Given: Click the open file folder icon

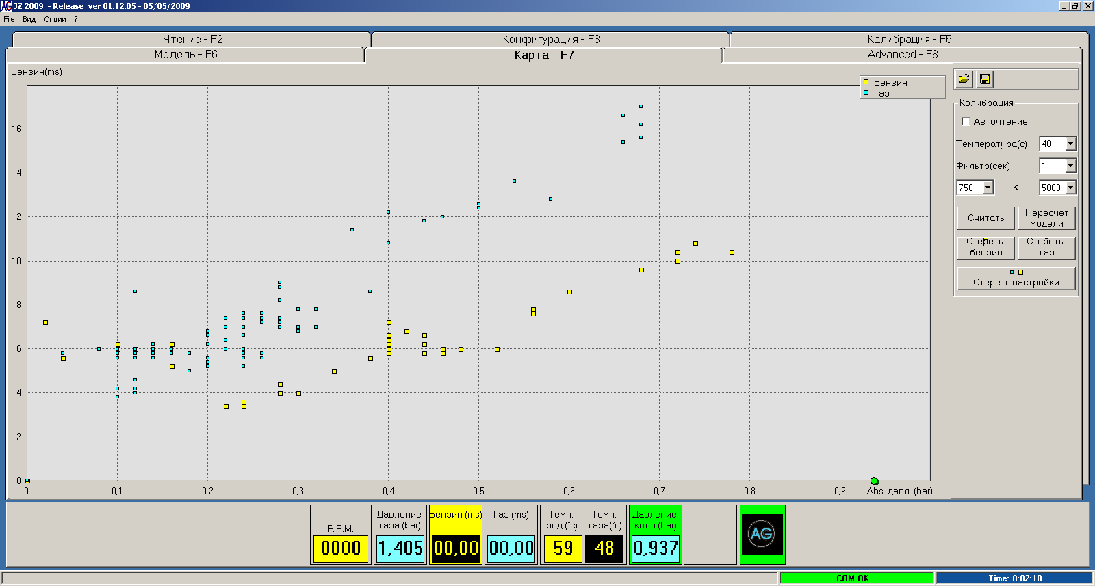Looking at the screenshot, I should point(964,79).
